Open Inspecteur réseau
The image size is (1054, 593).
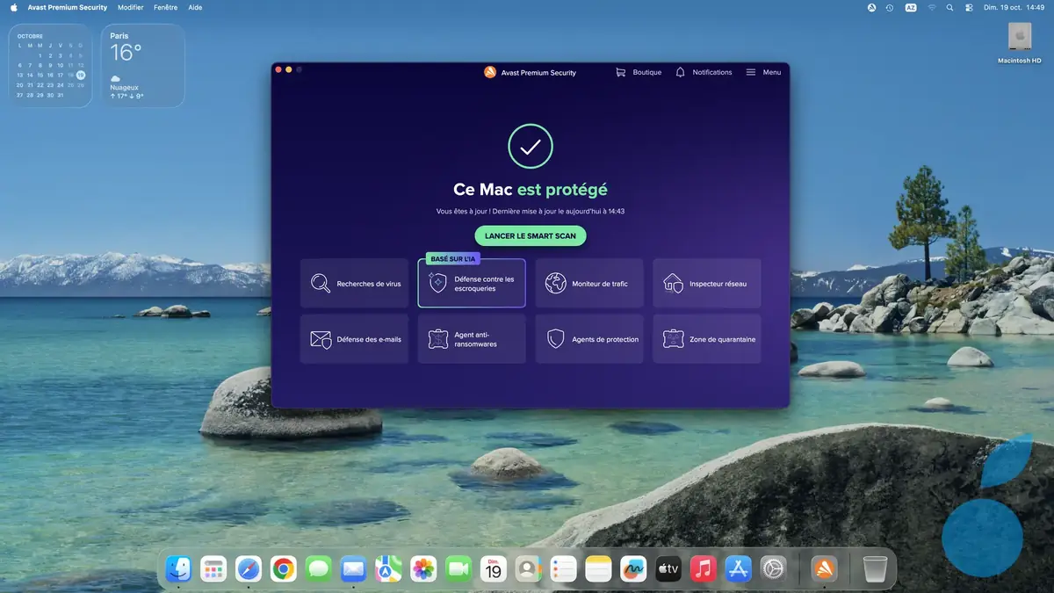pos(707,282)
